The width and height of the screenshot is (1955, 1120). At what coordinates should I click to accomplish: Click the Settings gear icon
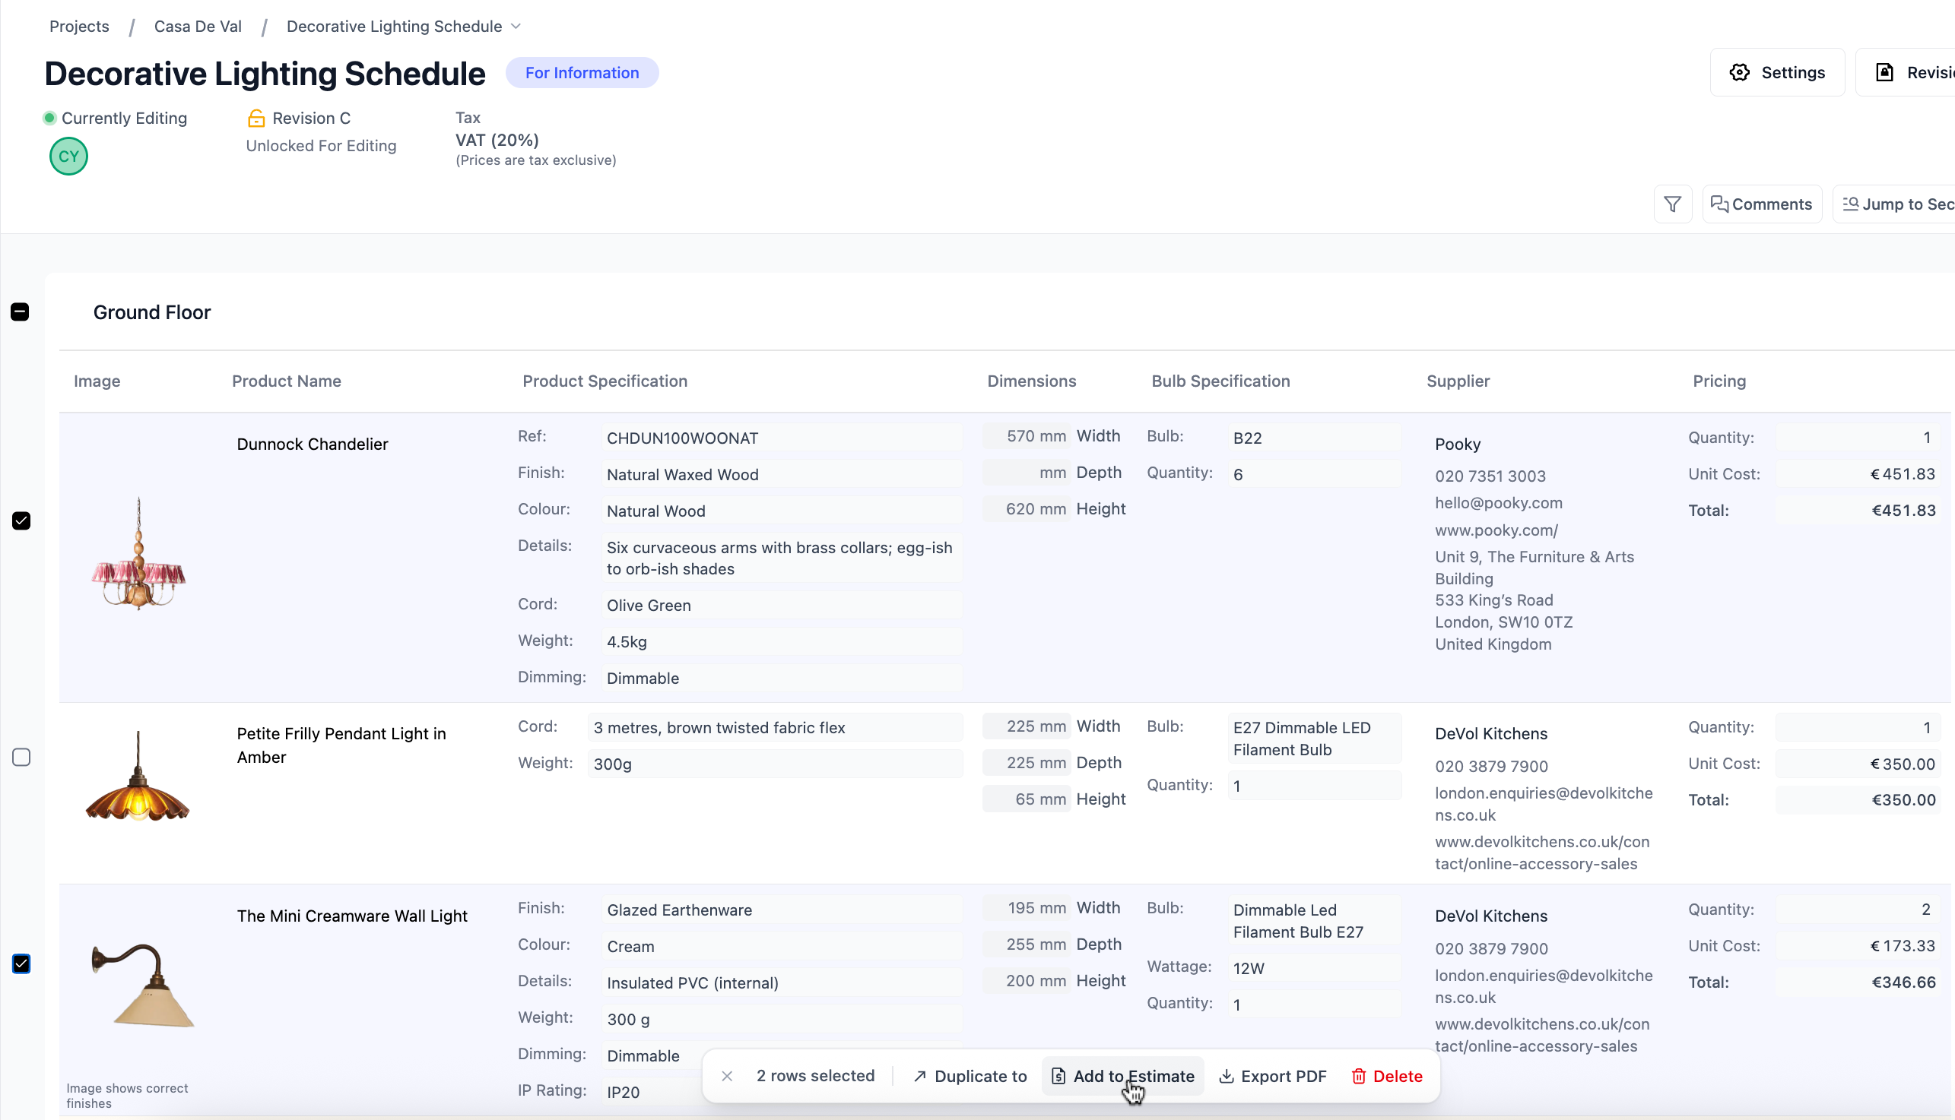[x=1740, y=72]
